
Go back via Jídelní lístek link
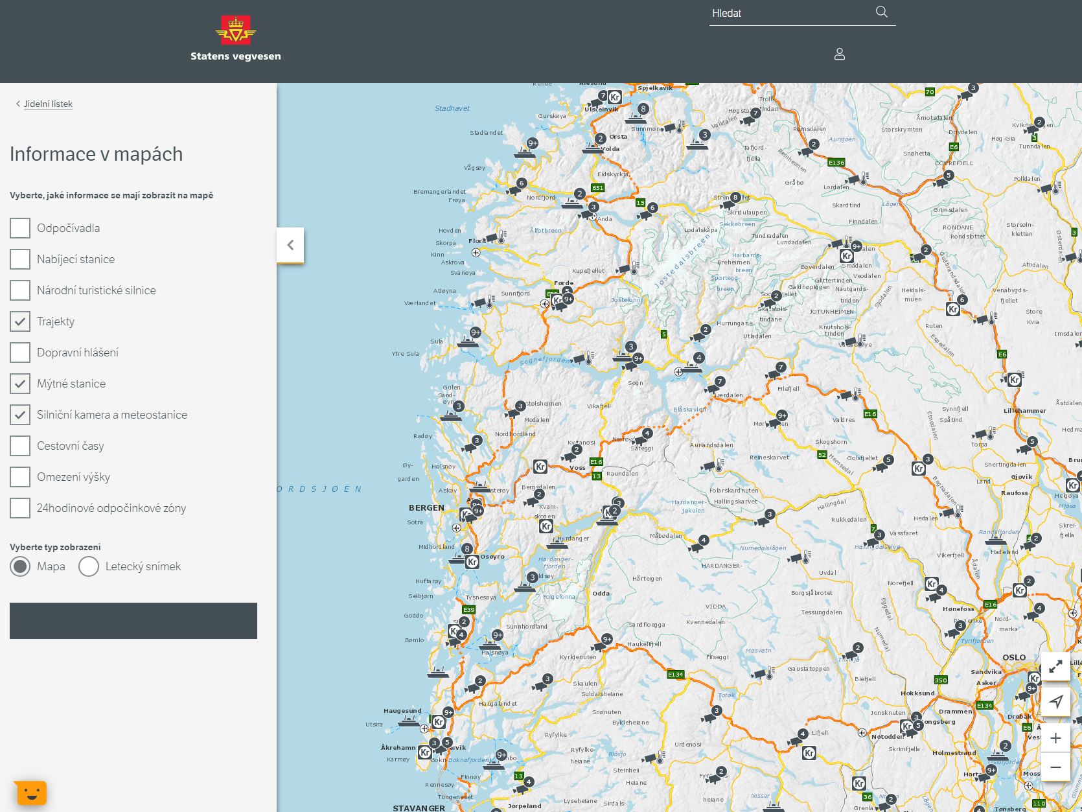[x=48, y=104]
